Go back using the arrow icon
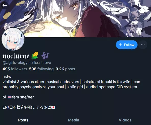 5,5
